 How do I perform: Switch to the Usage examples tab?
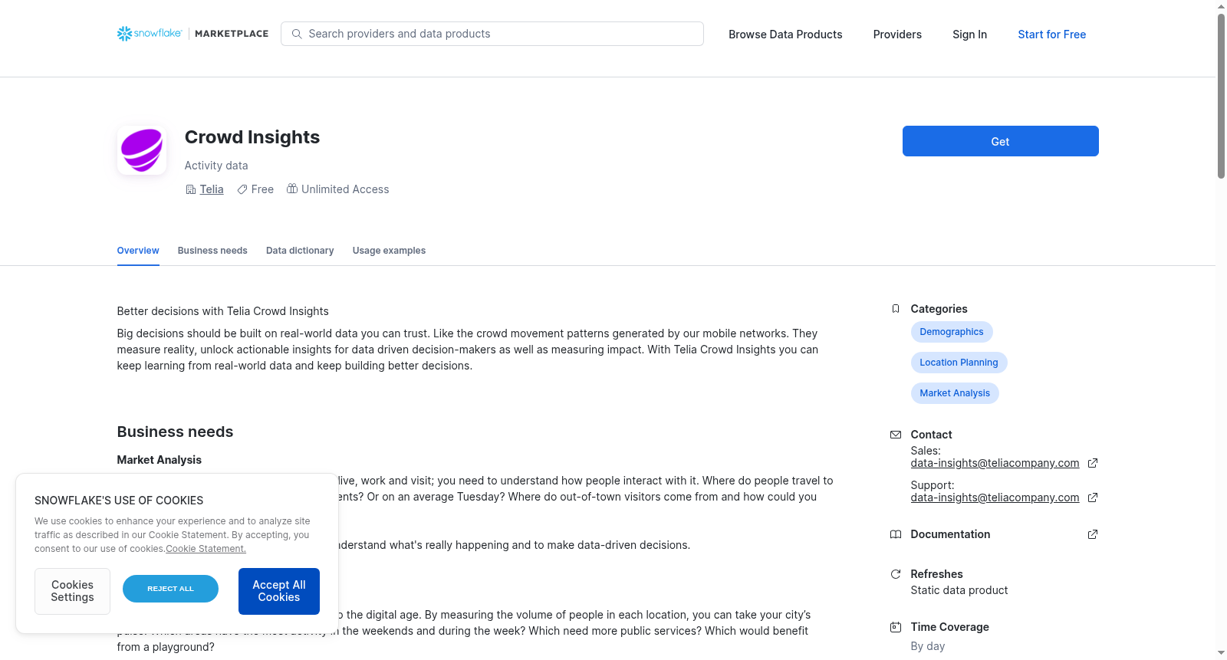[389, 251]
